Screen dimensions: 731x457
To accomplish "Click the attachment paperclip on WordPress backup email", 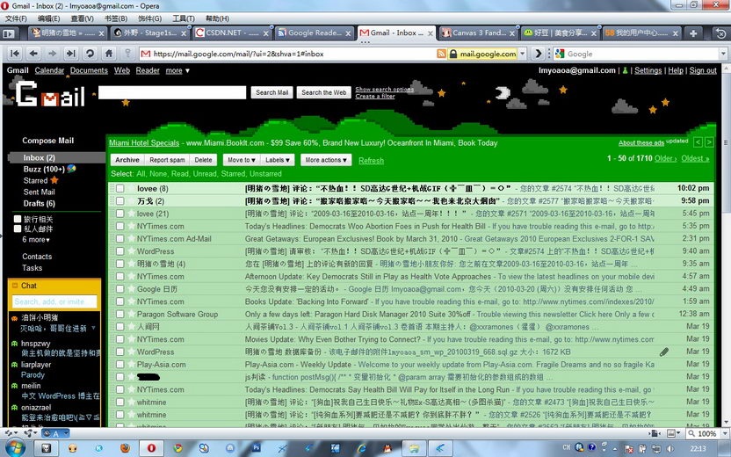I will coord(664,352).
